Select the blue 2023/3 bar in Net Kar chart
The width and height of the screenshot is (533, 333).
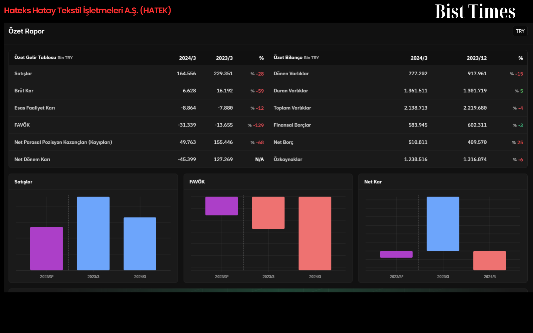click(x=443, y=224)
